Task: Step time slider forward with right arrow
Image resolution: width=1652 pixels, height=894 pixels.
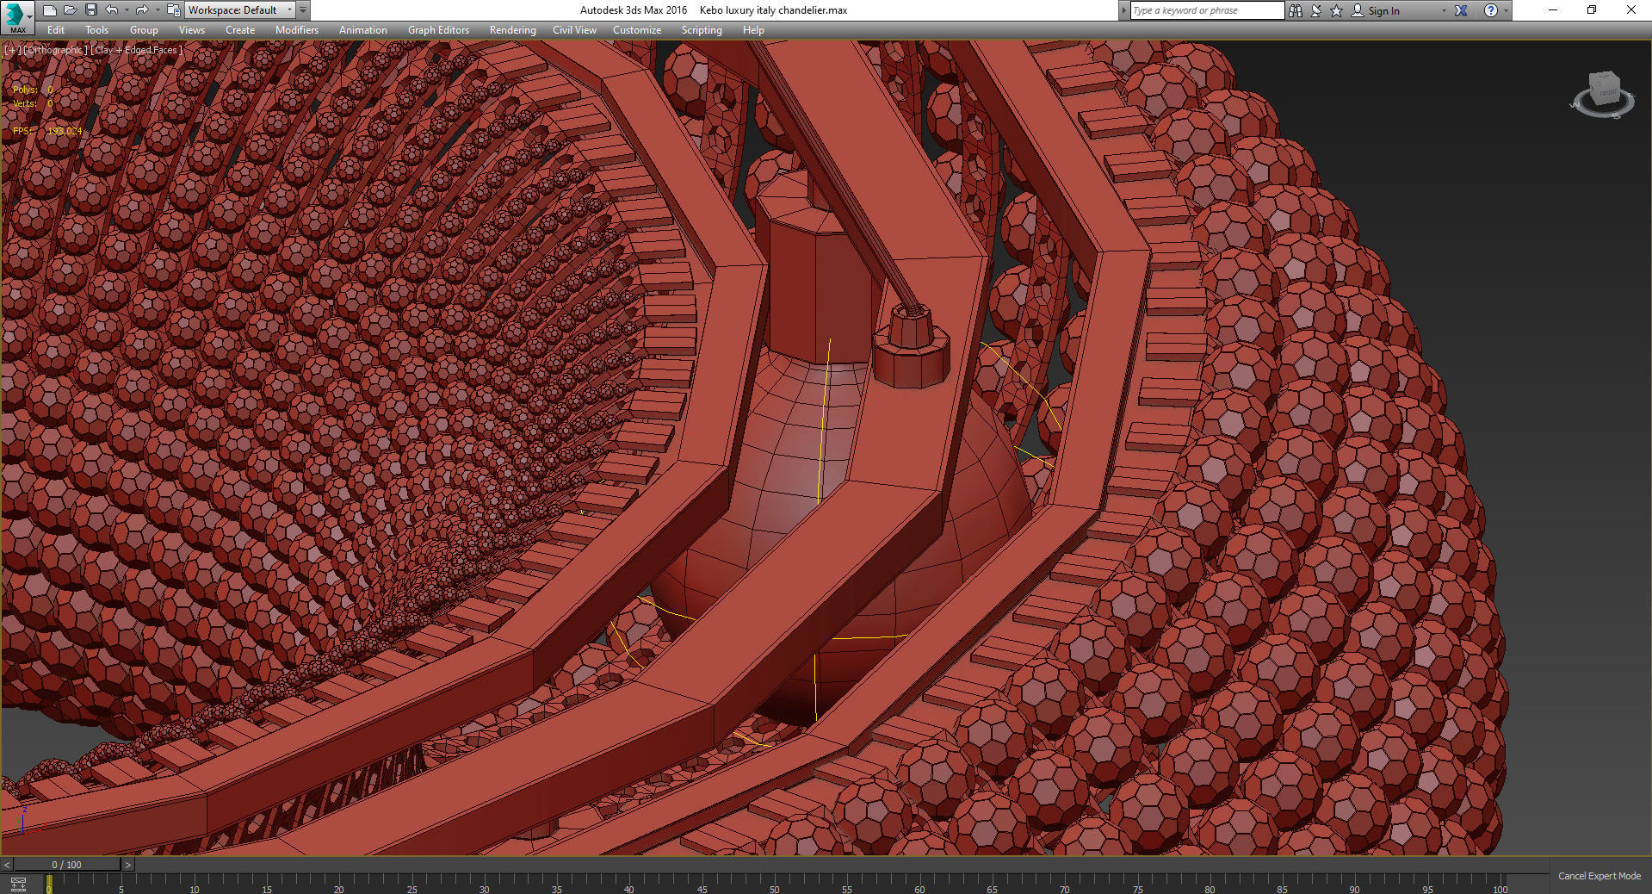Action: (x=128, y=865)
